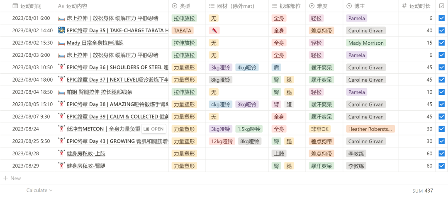Screen dimensions: 448x198
Task: Click the weightlifter icon for EPIC Day 36
Action: [x=61, y=68]
